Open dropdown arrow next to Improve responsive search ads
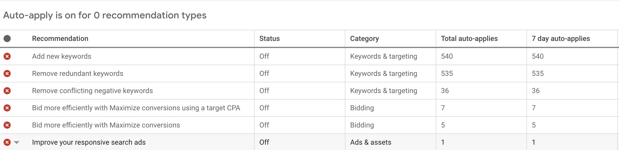The image size is (619, 150). pos(17,143)
